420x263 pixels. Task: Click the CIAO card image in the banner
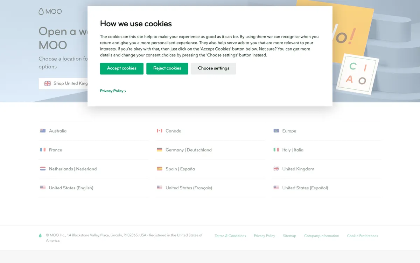click(357, 74)
